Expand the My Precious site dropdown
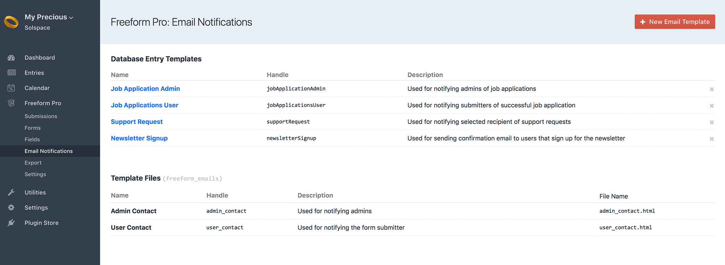The width and height of the screenshot is (725, 265). click(x=49, y=17)
